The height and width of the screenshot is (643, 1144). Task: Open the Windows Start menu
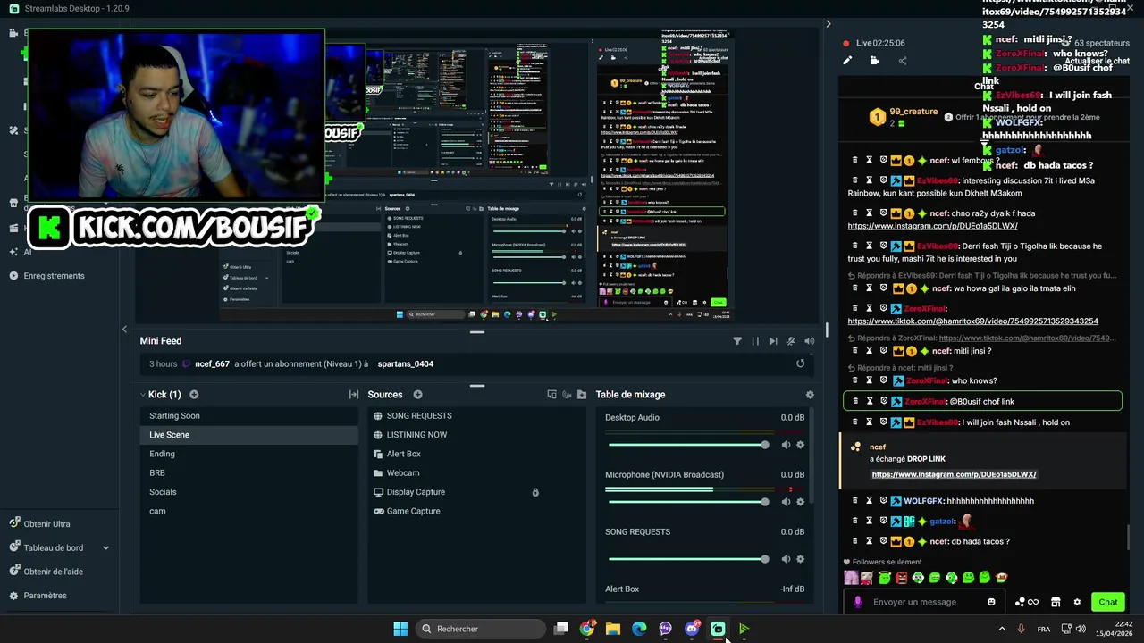coord(400,629)
